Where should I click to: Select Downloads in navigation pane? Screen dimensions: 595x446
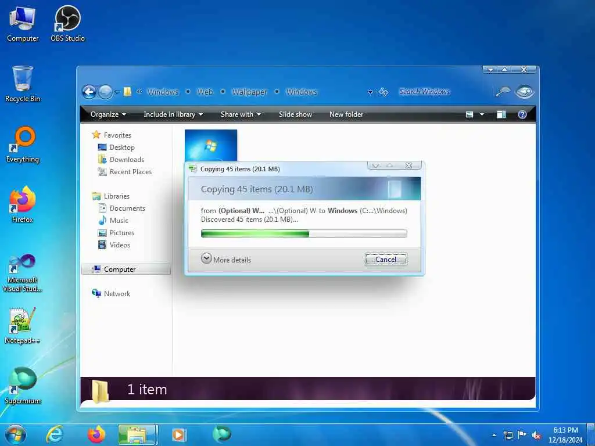pos(121,160)
